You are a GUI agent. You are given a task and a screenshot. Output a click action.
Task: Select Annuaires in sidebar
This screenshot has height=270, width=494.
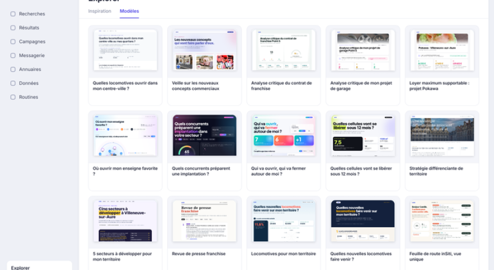(x=30, y=69)
